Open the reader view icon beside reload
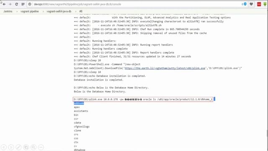This screenshot has width=268, height=151. (x=23, y=4)
